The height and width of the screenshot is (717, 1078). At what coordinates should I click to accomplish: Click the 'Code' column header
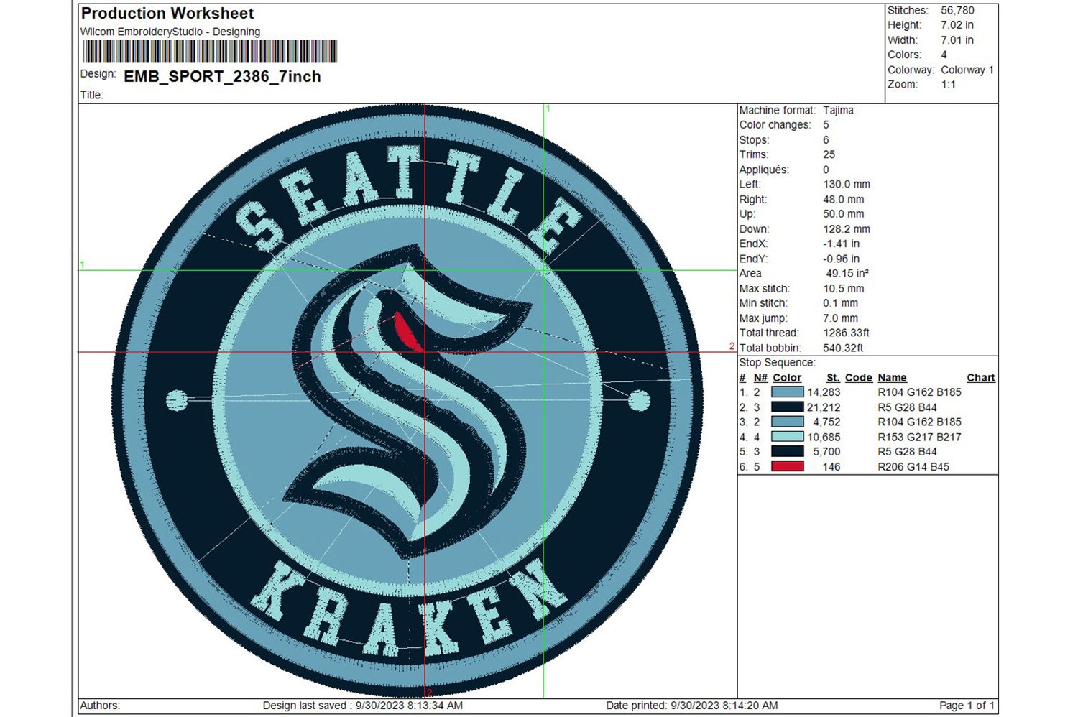[x=859, y=378]
